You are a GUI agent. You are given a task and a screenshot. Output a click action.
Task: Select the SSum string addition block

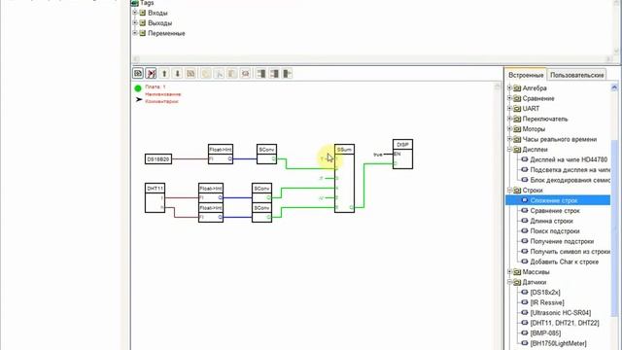(344, 178)
